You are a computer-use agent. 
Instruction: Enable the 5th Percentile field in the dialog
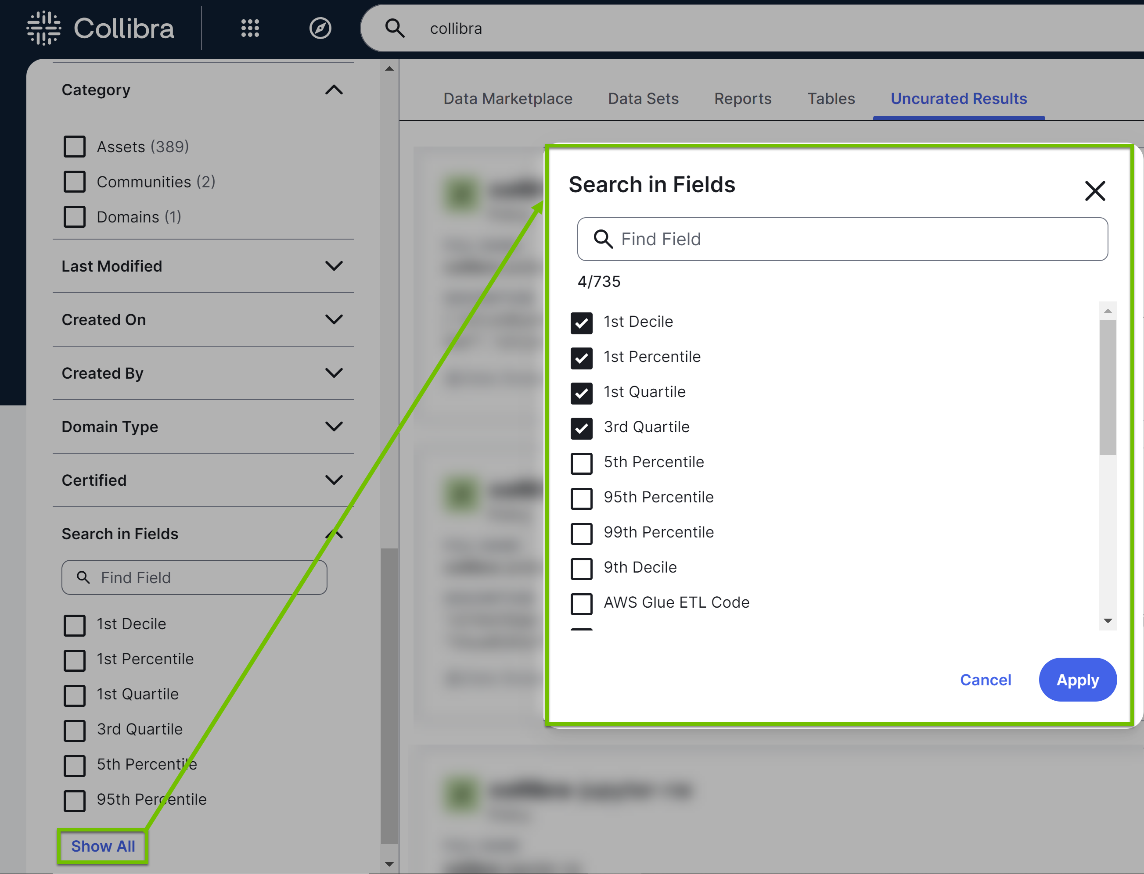pyautogui.click(x=581, y=463)
